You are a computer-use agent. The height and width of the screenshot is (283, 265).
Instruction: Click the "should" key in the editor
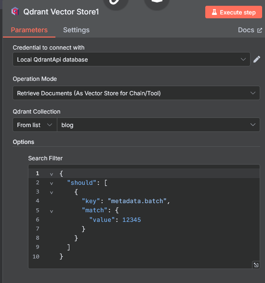coord(81,183)
